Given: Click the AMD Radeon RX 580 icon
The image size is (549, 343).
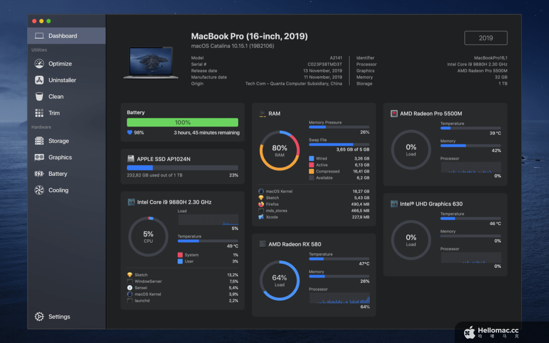Looking at the screenshot, I should tap(262, 244).
